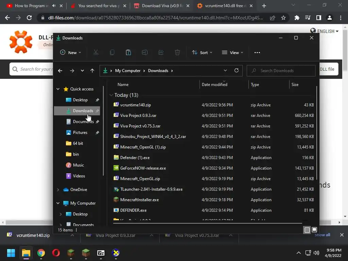348x261 pixels.
Task: Open the View dropdown menu
Action: coord(232,53)
